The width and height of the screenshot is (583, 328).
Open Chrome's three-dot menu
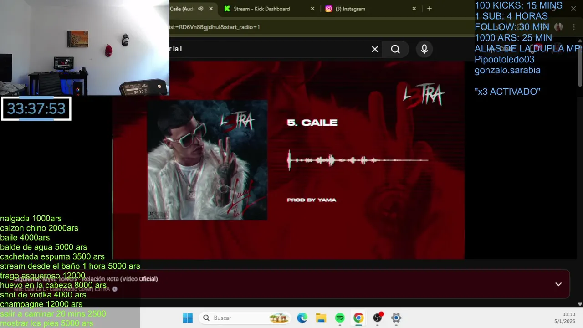(x=573, y=27)
